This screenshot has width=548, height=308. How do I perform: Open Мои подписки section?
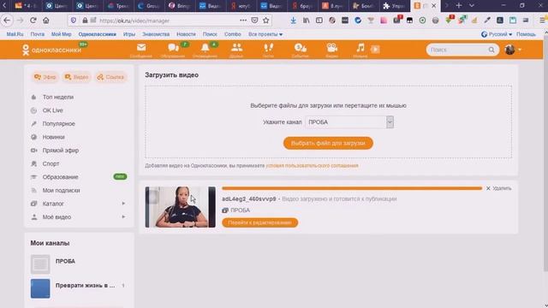point(61,190)
